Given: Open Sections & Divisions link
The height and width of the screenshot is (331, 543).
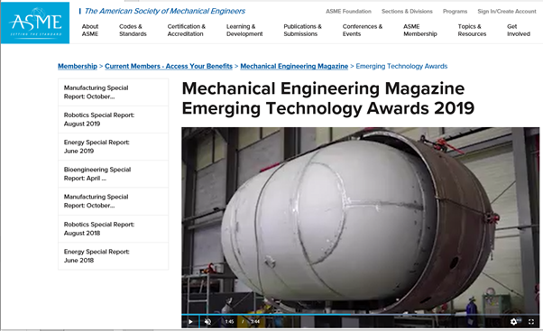Looking at the screenshot, I should tap(407, 12).
